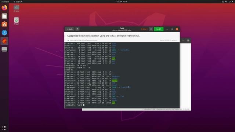This screenshot has width=235, height=132.
Task: Open Ubuntu Software from the dock
Action: pyautogui.click(x=4, y=24)
